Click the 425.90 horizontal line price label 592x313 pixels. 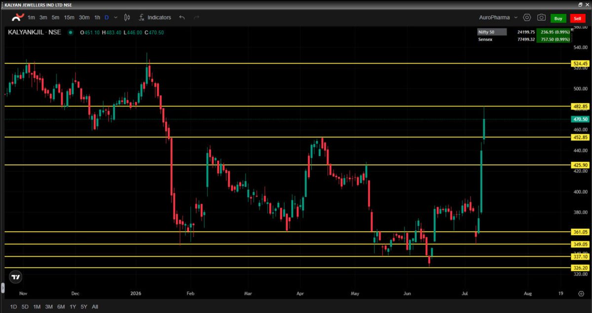coord(580,165)
